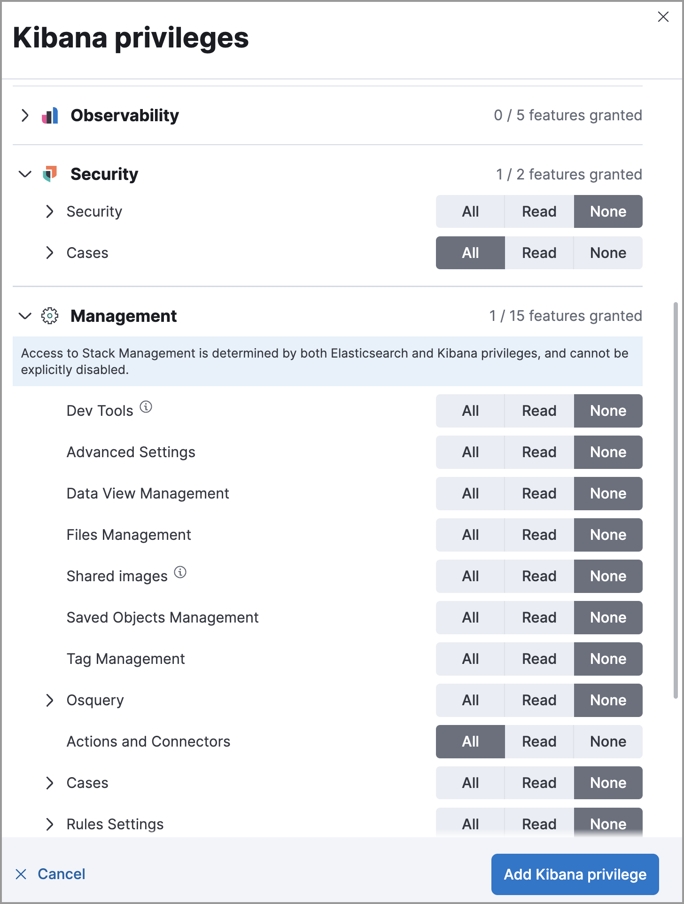684x904 pixels.
Task: Expand the Rules Settings sub-features
Action: [x=50, y=824]
